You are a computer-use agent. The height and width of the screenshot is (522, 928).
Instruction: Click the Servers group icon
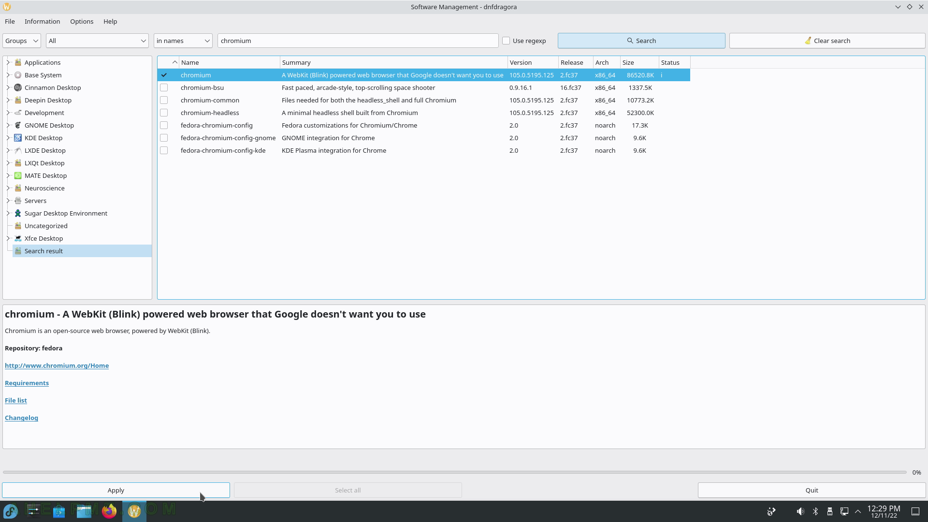[18, 201]
